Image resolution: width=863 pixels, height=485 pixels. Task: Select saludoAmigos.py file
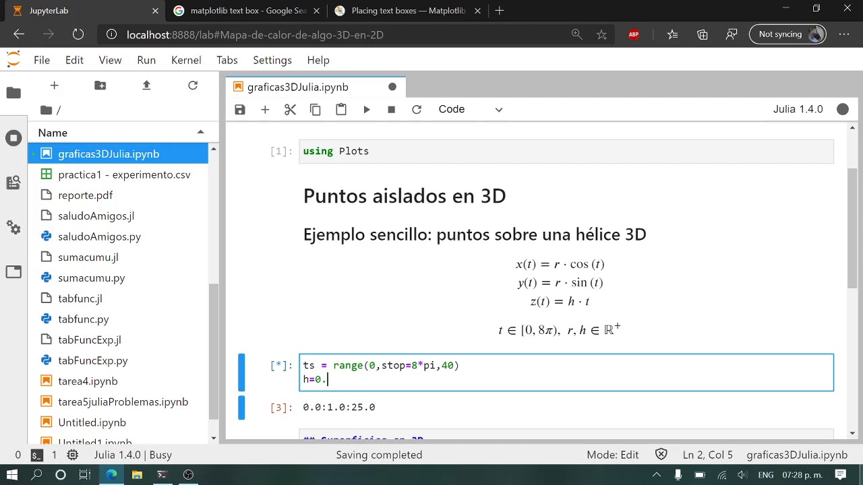point(119,236)
